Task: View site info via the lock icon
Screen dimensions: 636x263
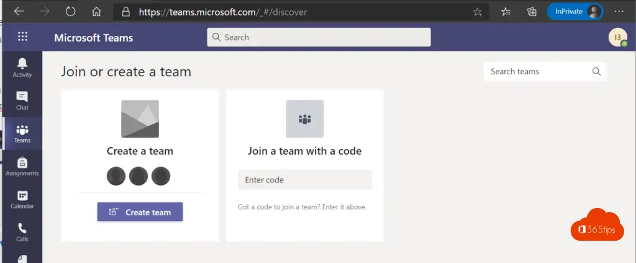Action: click(126, 12)
